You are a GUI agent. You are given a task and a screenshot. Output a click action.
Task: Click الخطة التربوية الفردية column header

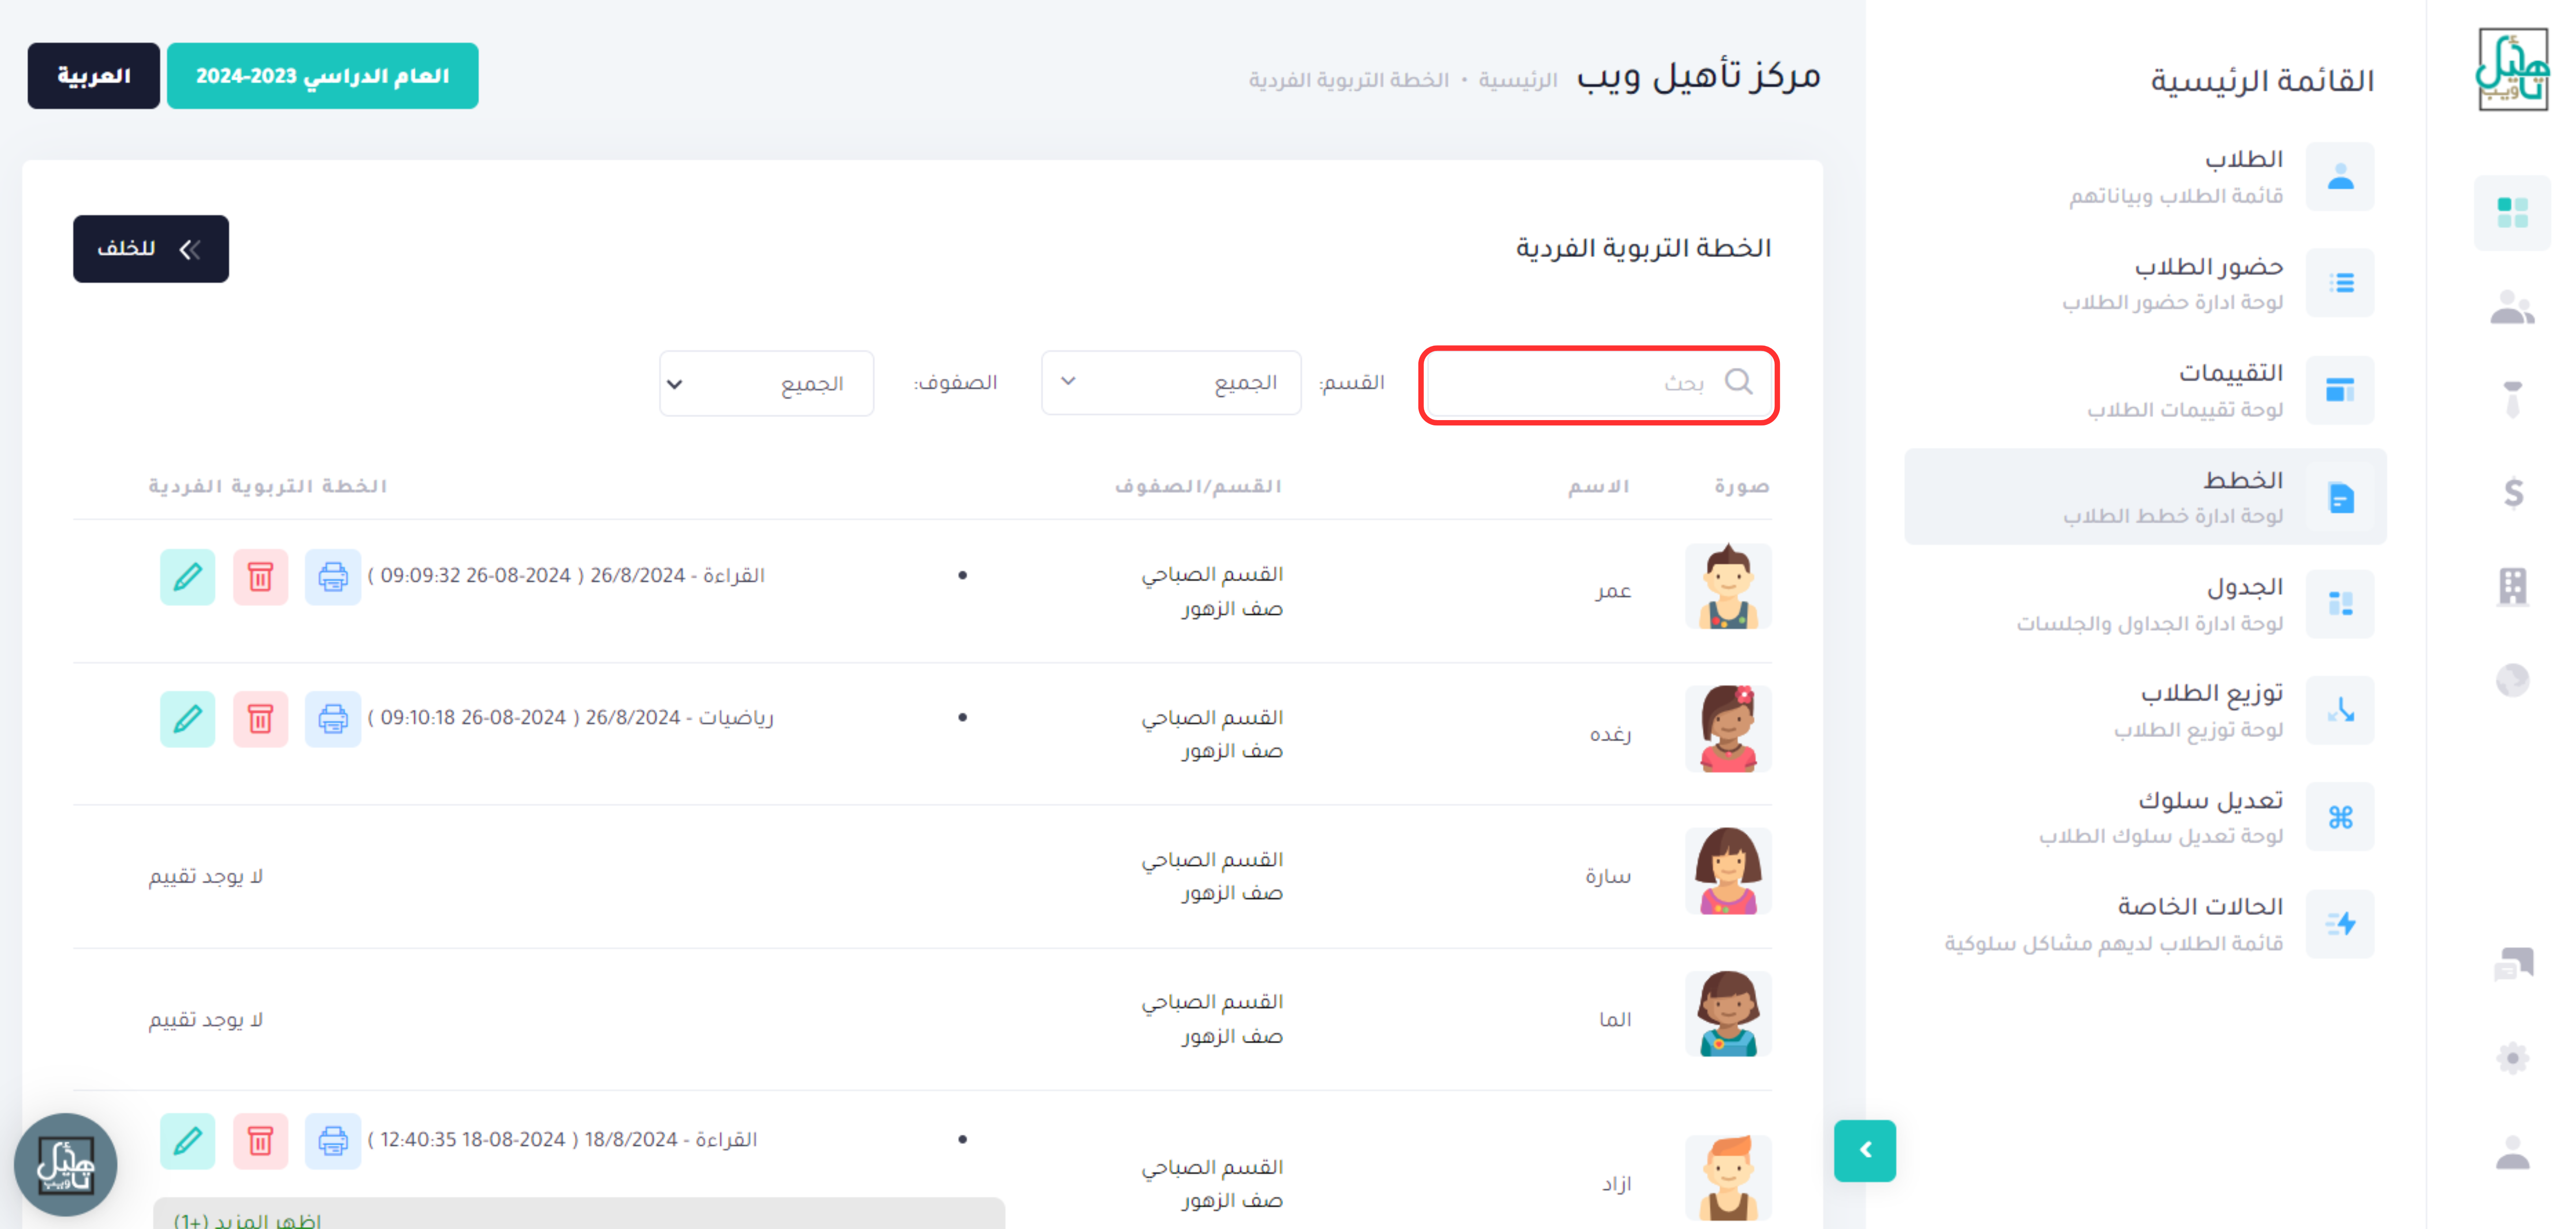point(268,486)
